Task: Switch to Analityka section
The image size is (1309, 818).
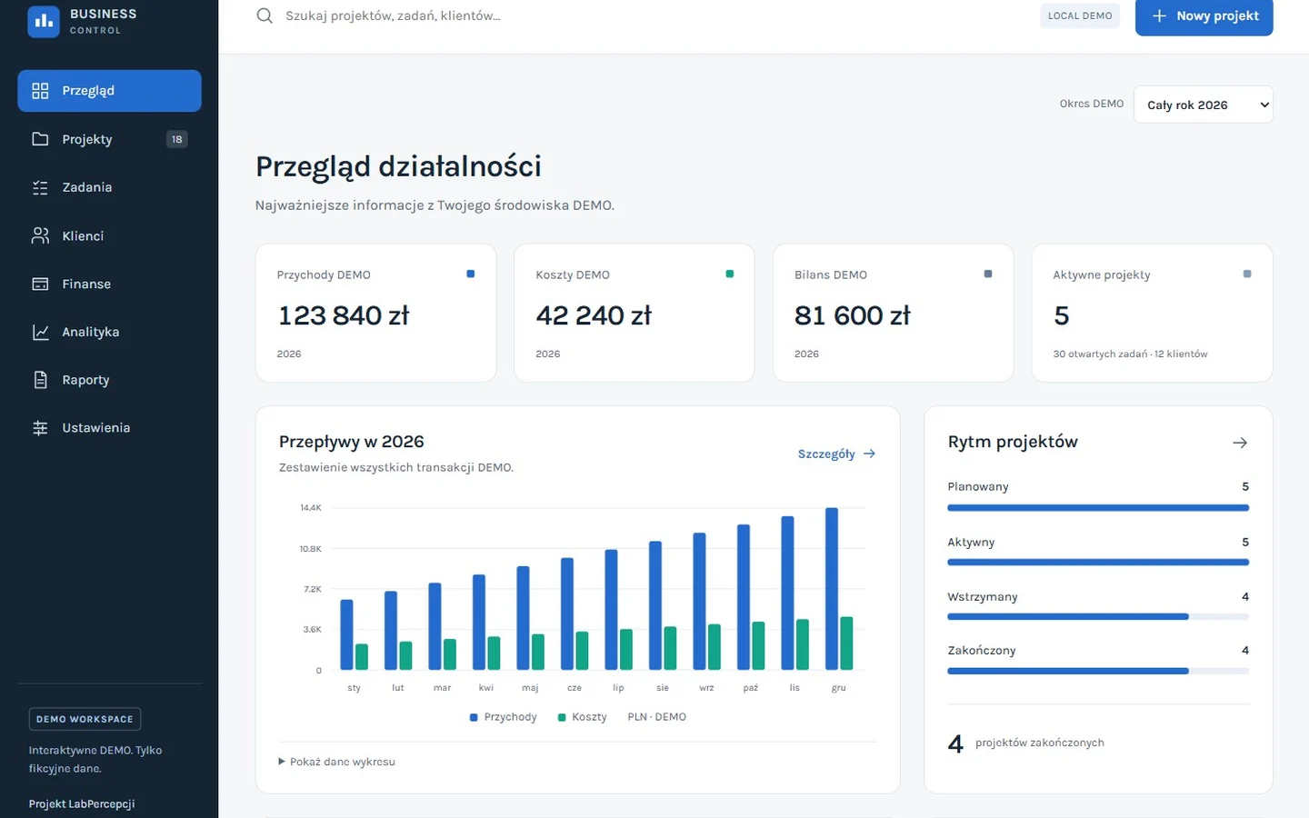Action: [x=109, y=332]
